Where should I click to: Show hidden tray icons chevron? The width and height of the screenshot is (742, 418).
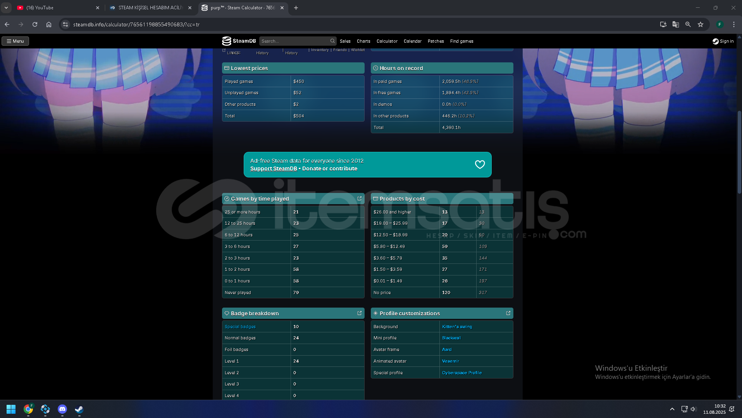click(672, 409)
